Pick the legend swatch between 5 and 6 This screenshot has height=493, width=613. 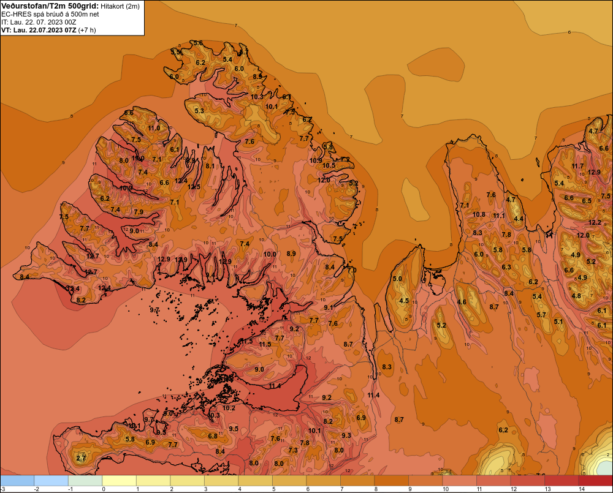(289, 480)
